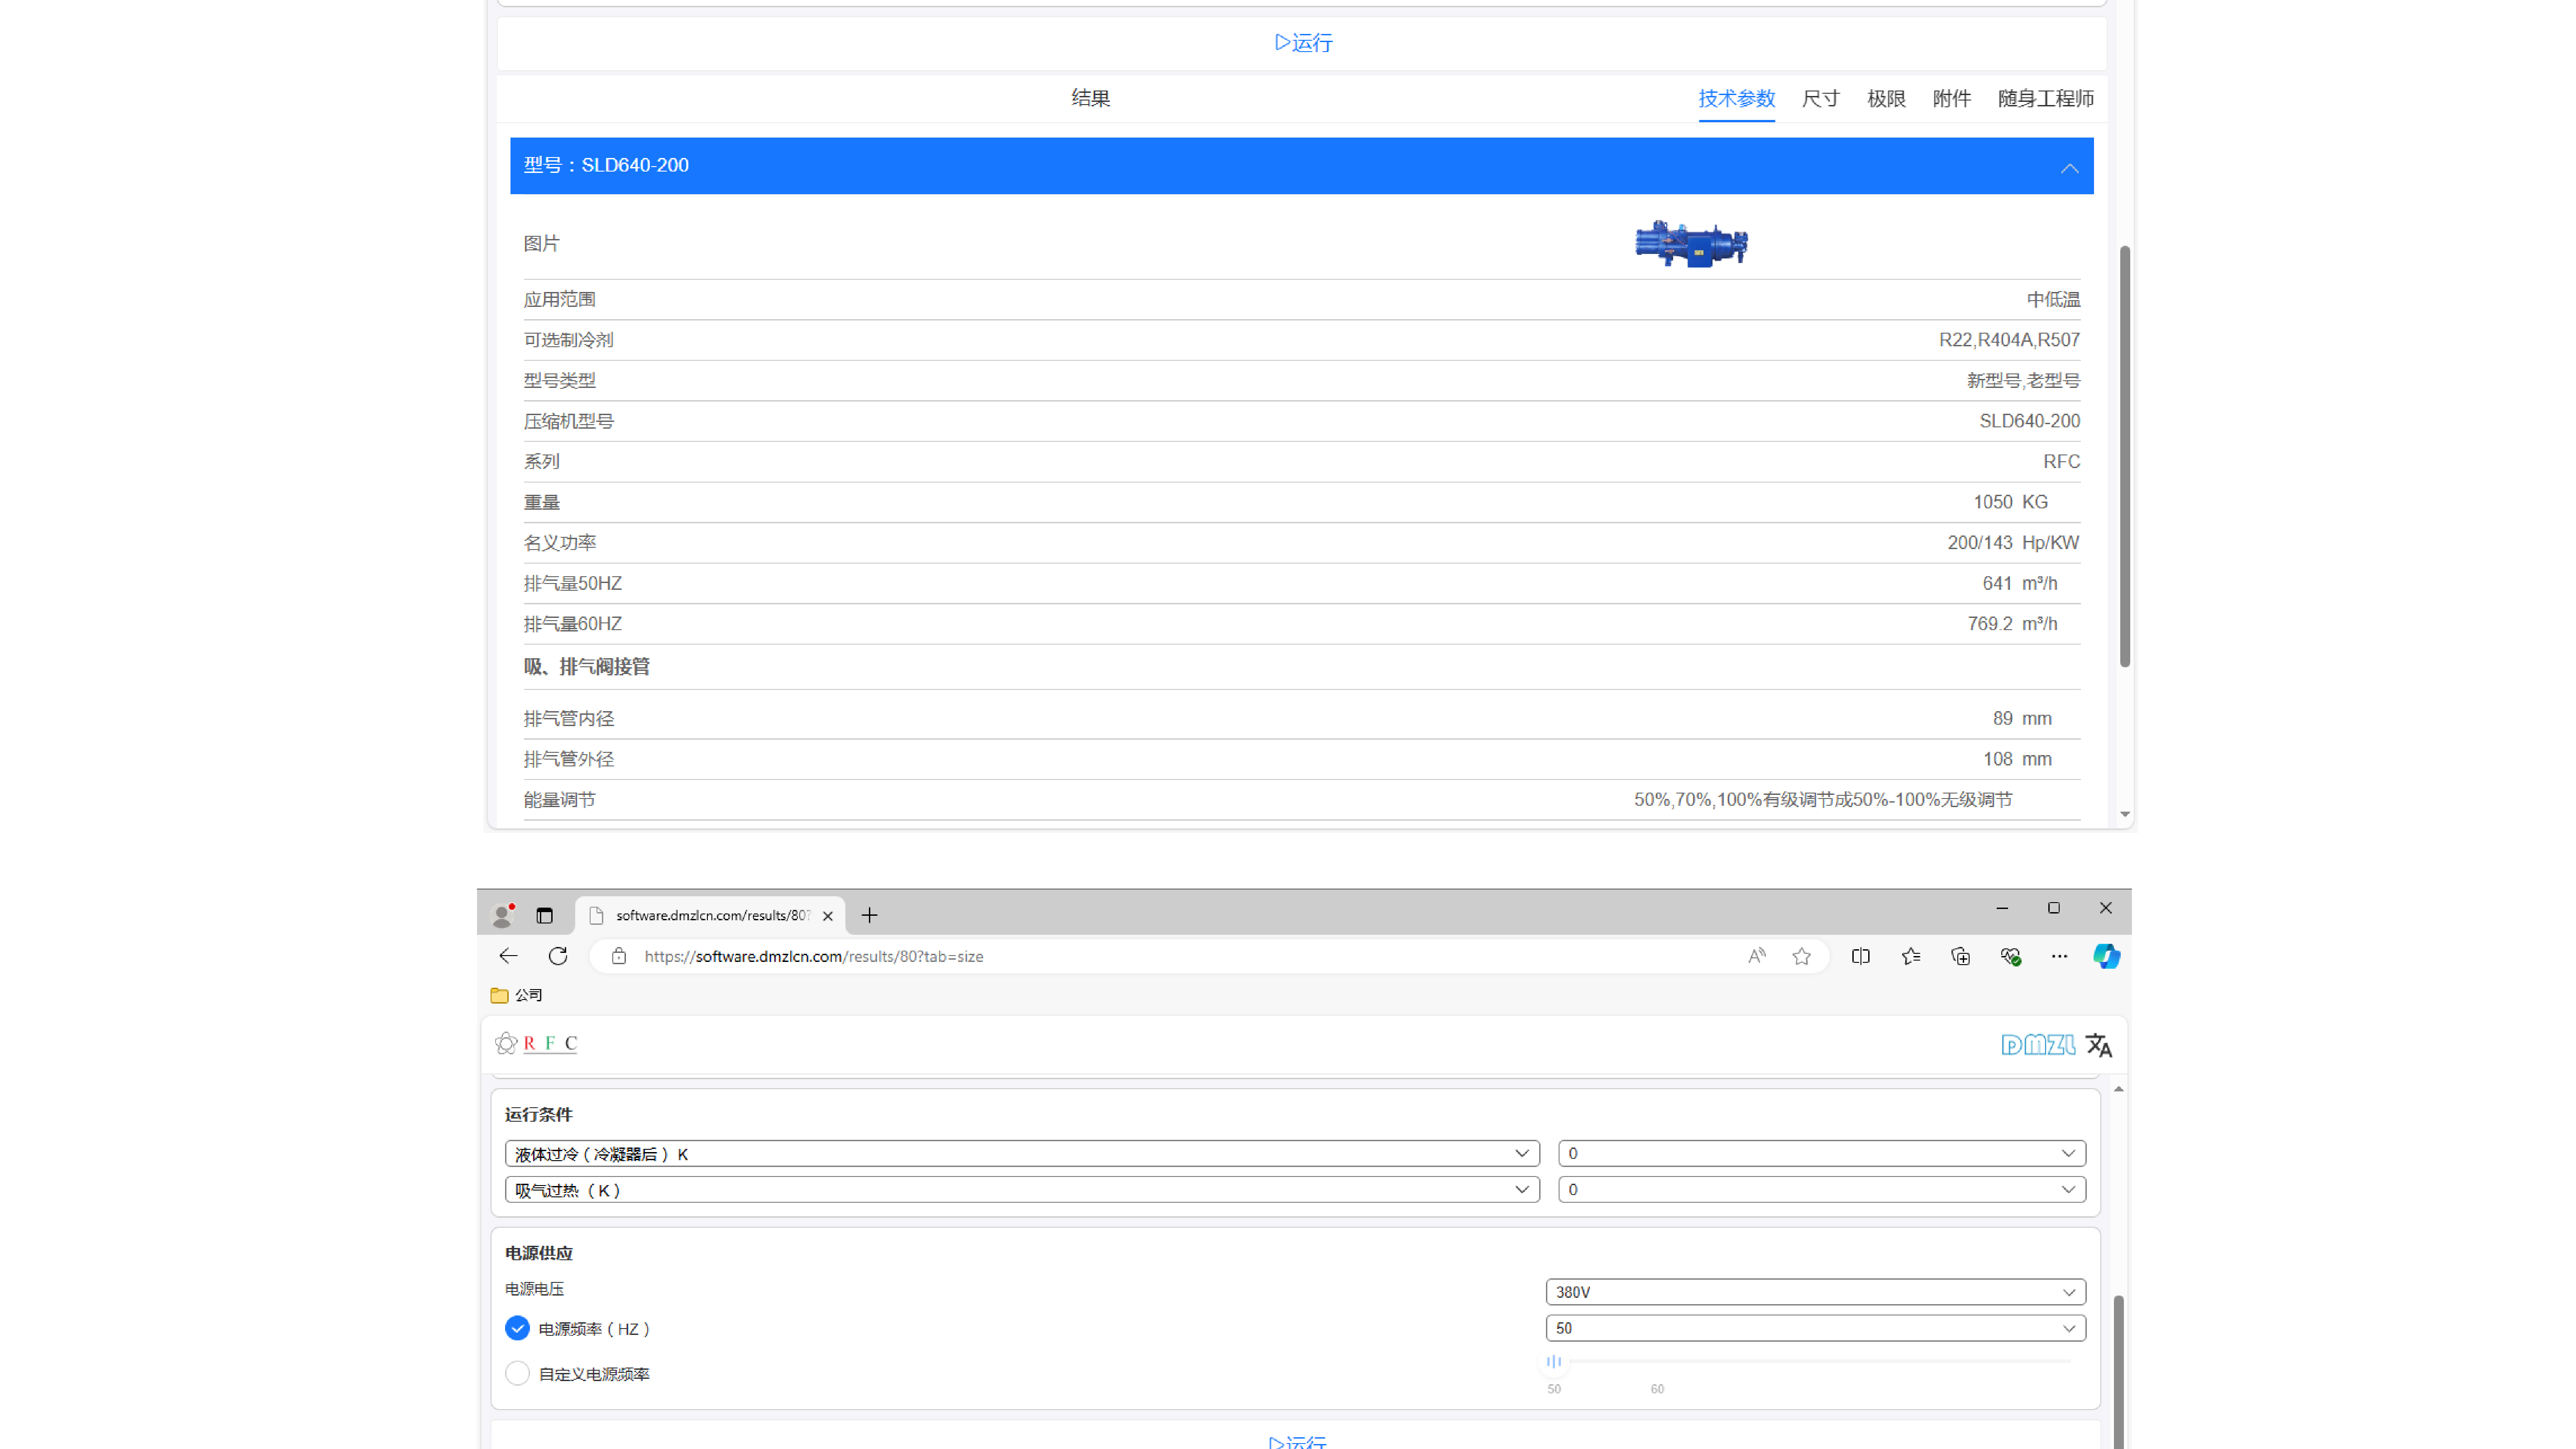Click the 641 m³/h displacement value
Viewport: 2576px width, 1449px height.
[2019, 583]
